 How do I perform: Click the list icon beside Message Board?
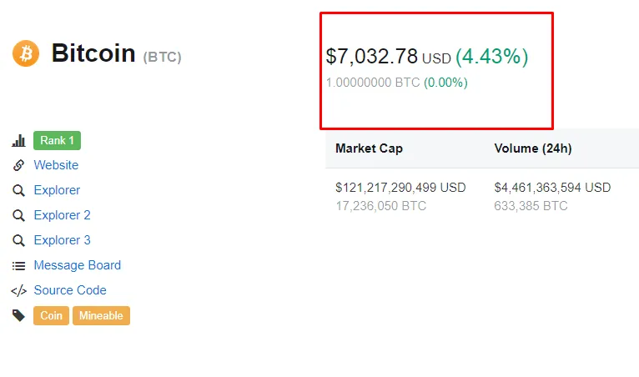pyautogui.click(x=18, y=266)
